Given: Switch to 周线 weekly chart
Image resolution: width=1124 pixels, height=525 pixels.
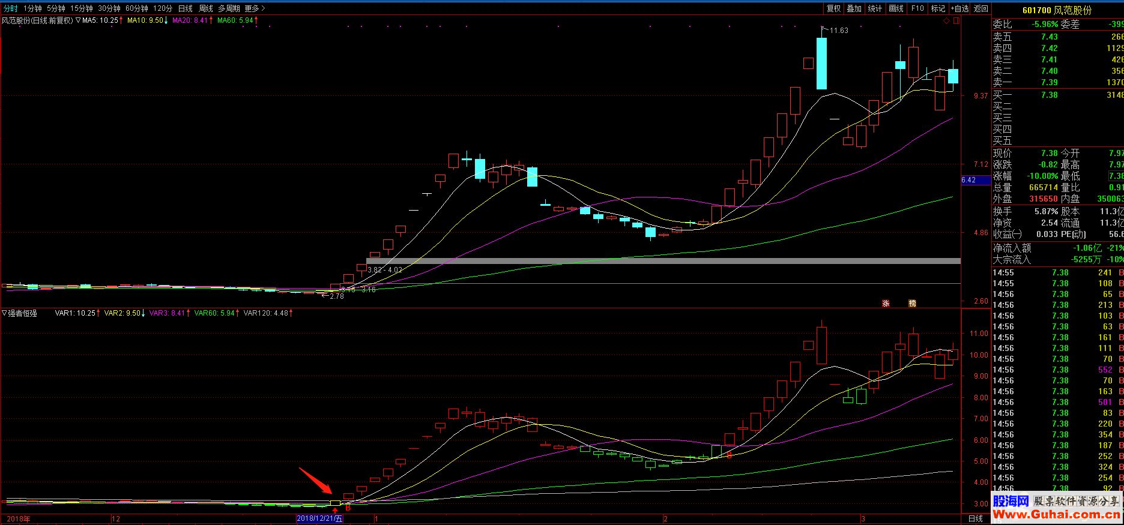Looking at the screenshot, I should tap(206, 8).
